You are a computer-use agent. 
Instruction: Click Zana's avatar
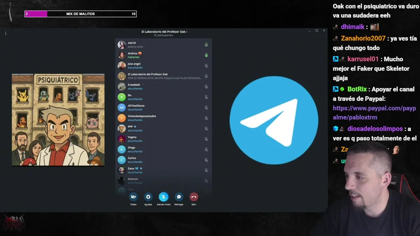click(x=122, y=171)
